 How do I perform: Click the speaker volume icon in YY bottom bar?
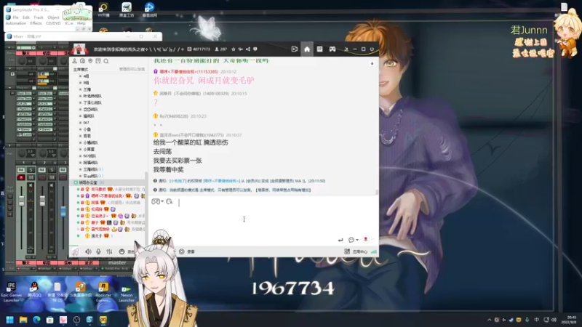point(88,251)
